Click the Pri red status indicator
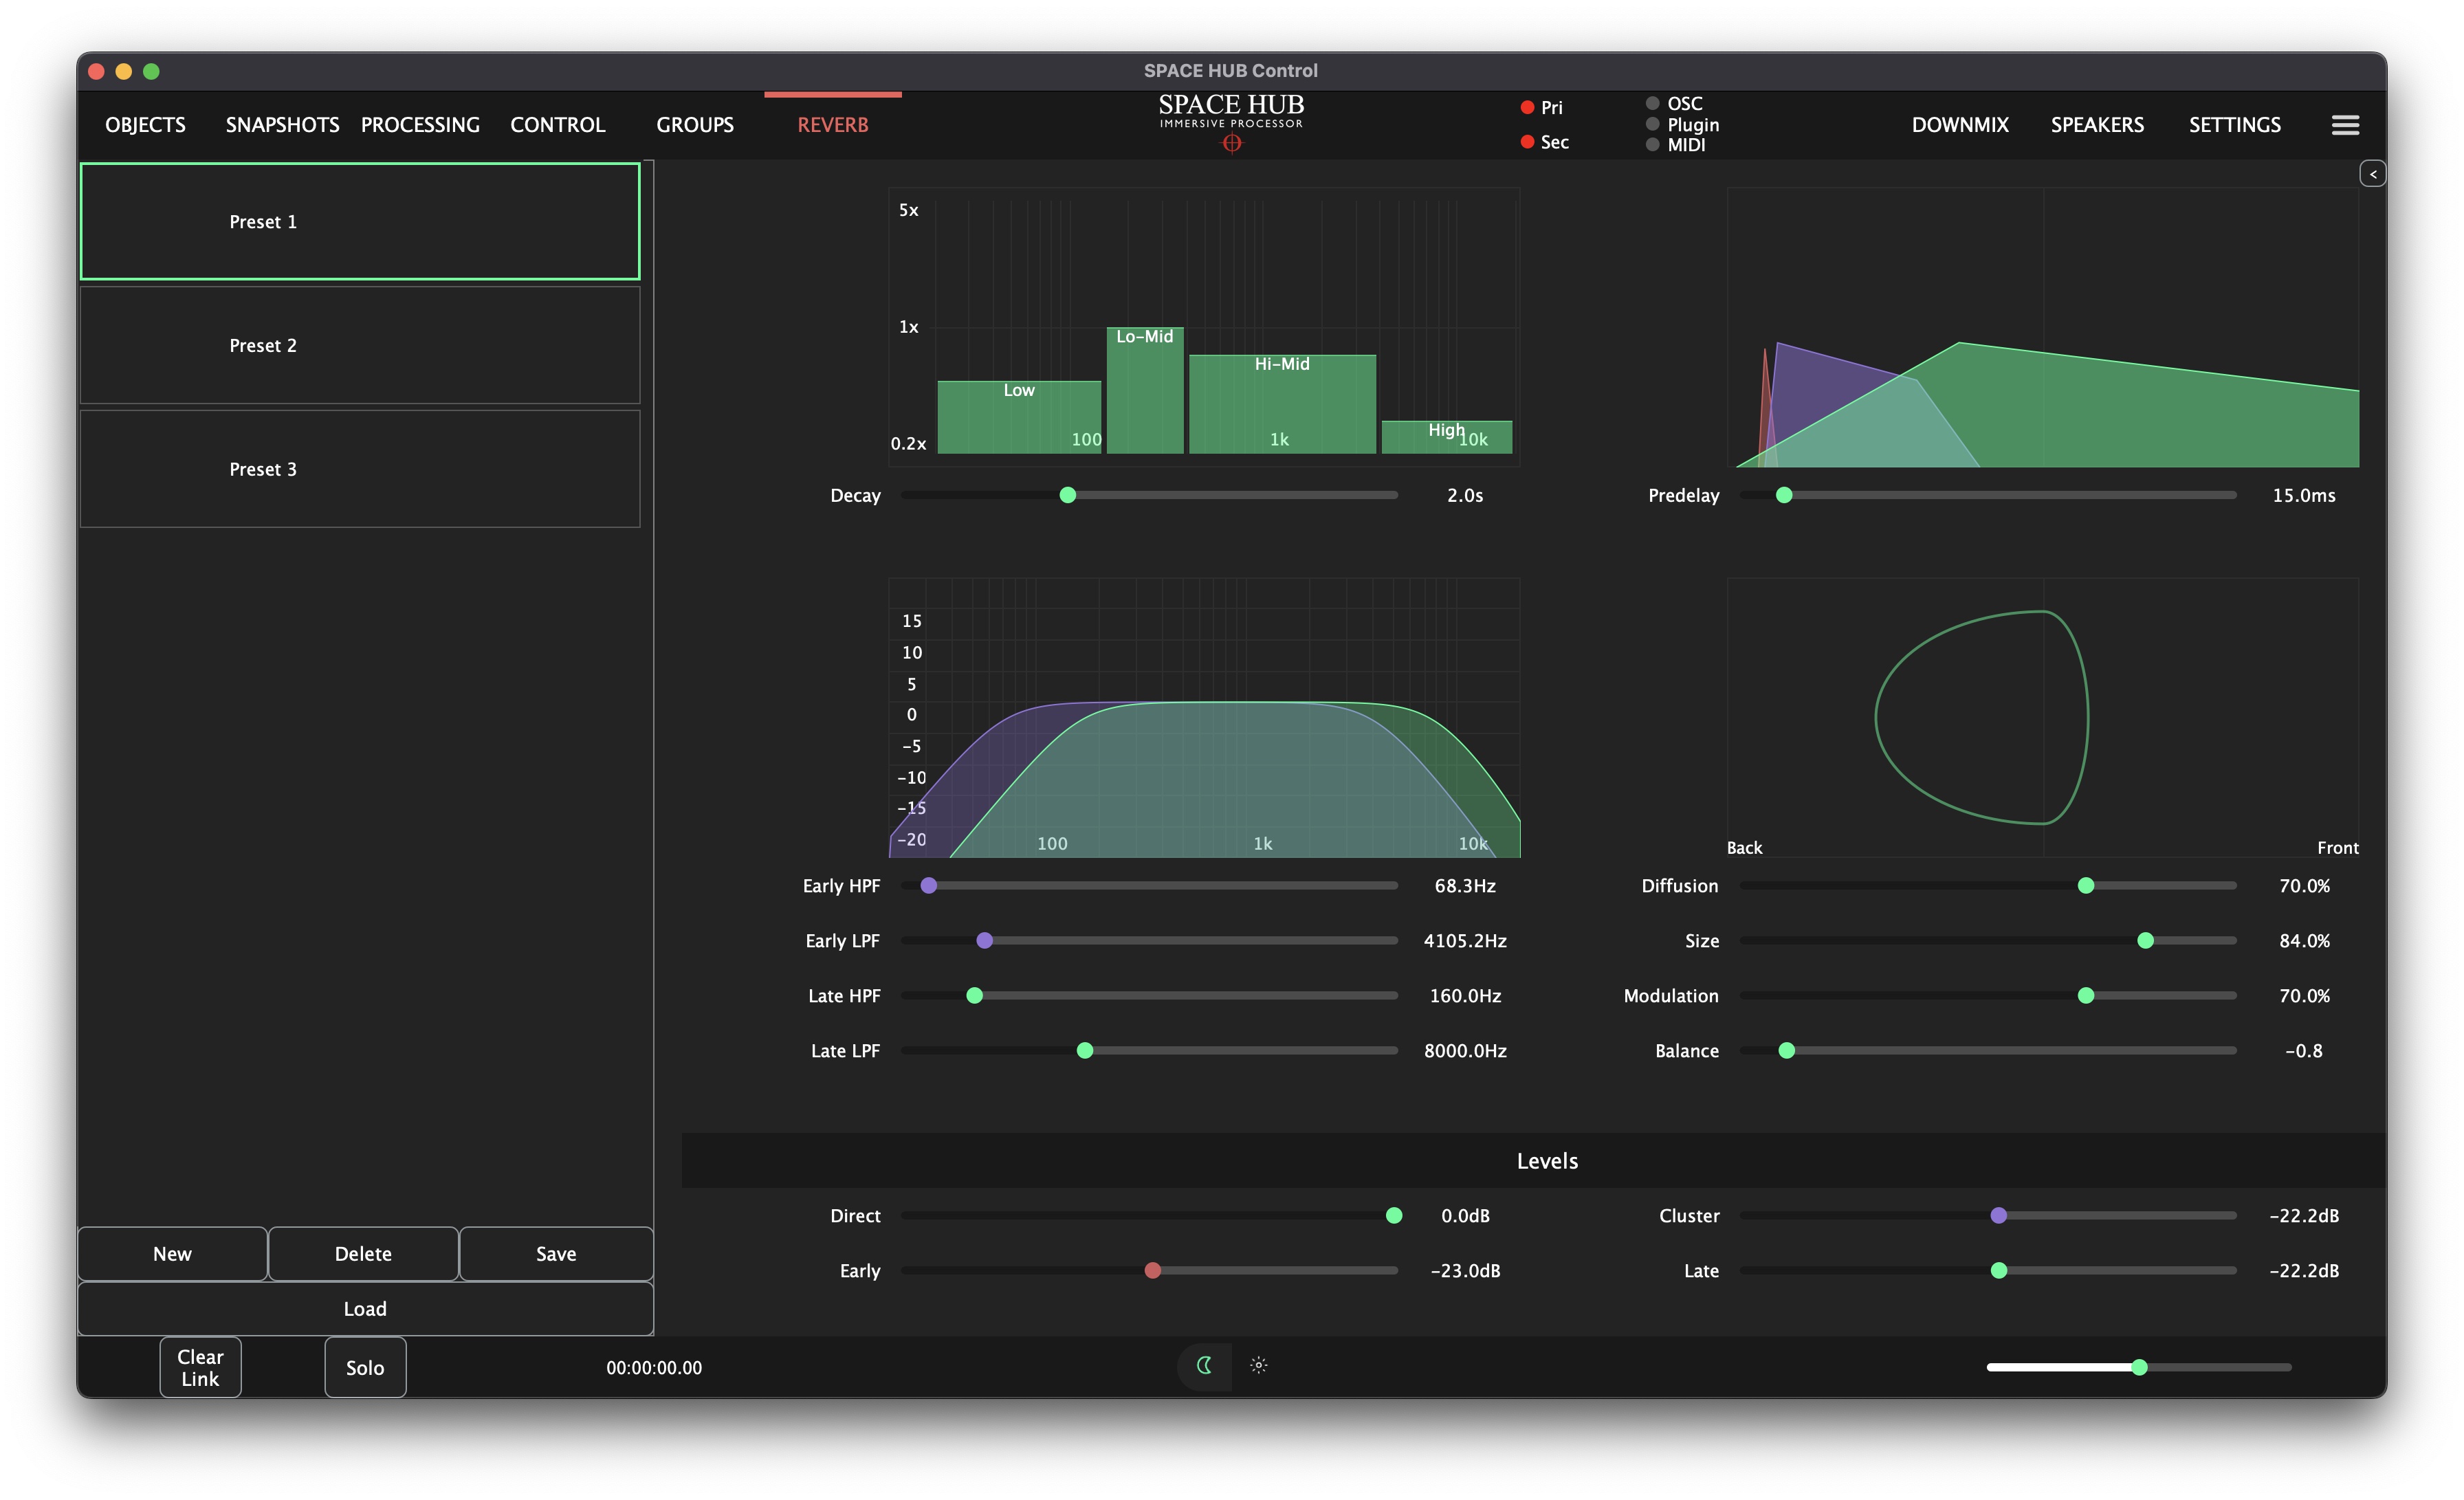This screenshot has height=1500, width=2464. 1527,107
